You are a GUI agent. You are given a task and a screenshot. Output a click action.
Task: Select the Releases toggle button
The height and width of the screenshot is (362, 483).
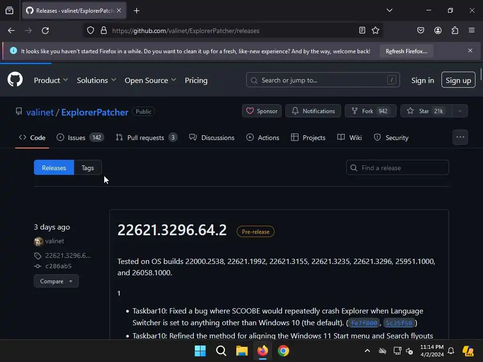pyautogui.click(x=54, y=167)
